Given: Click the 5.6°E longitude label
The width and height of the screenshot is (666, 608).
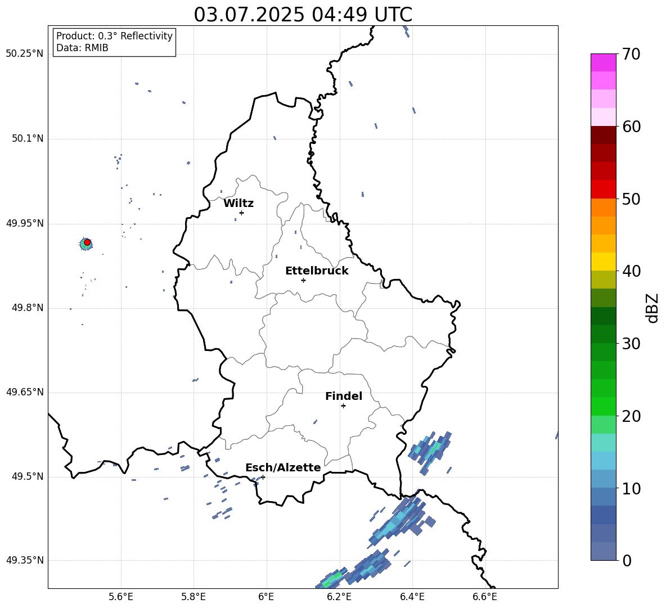Looking at the screenshot, I should coord(121,597).
